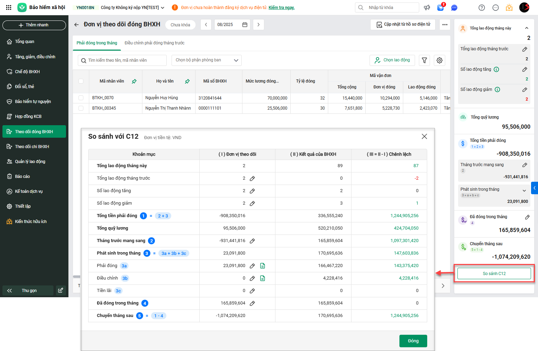Edit Tháng trước mang sang pencil in dialog
This screenshot has height=351, width=538.
pos(253,241)
